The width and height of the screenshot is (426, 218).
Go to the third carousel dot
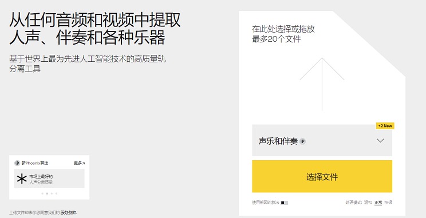52,193
